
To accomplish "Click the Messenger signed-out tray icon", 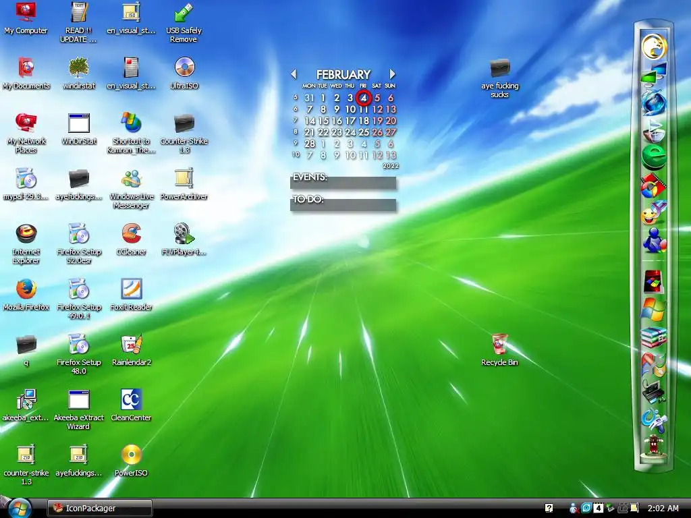I will point(574,508).
